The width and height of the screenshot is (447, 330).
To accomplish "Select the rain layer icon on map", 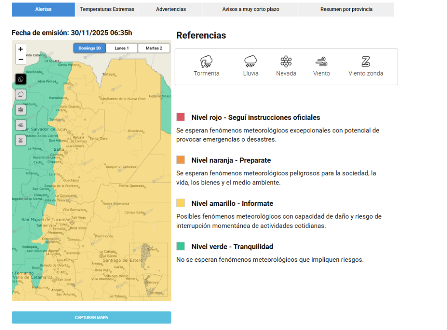I will click(21, 94).
